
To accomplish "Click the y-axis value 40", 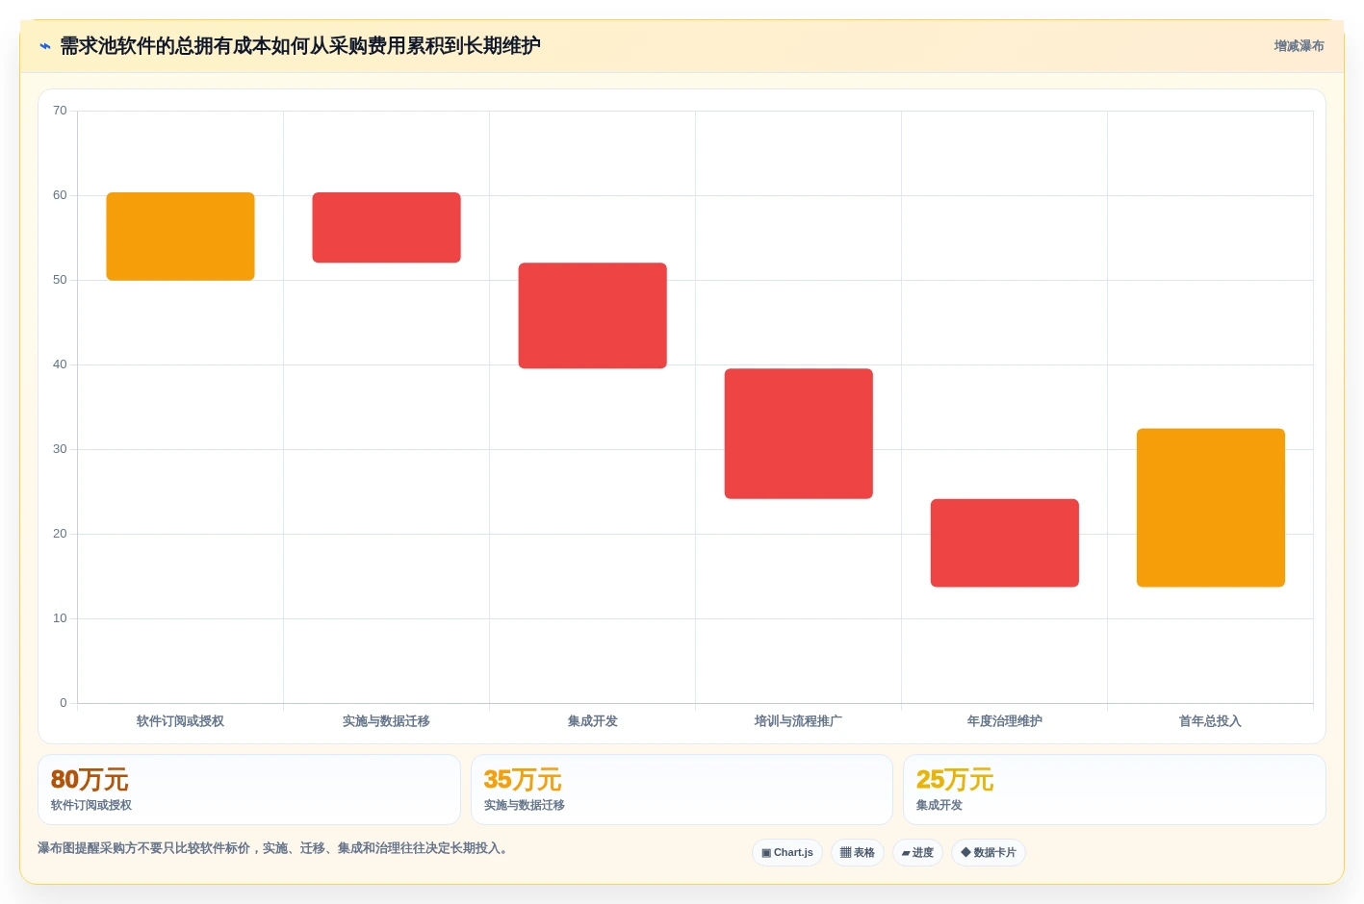I will click(x=60, y=364).
